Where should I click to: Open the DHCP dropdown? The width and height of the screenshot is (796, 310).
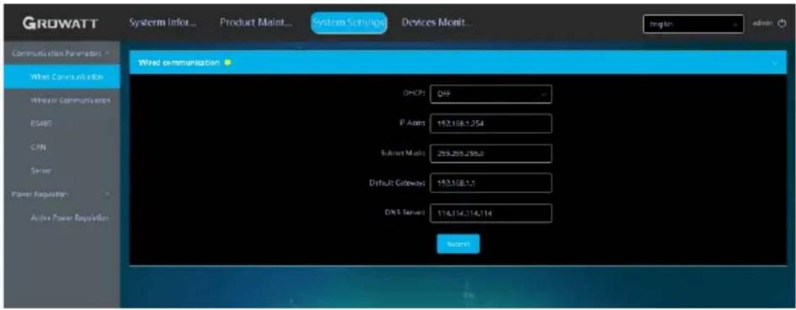pos(491,94)
